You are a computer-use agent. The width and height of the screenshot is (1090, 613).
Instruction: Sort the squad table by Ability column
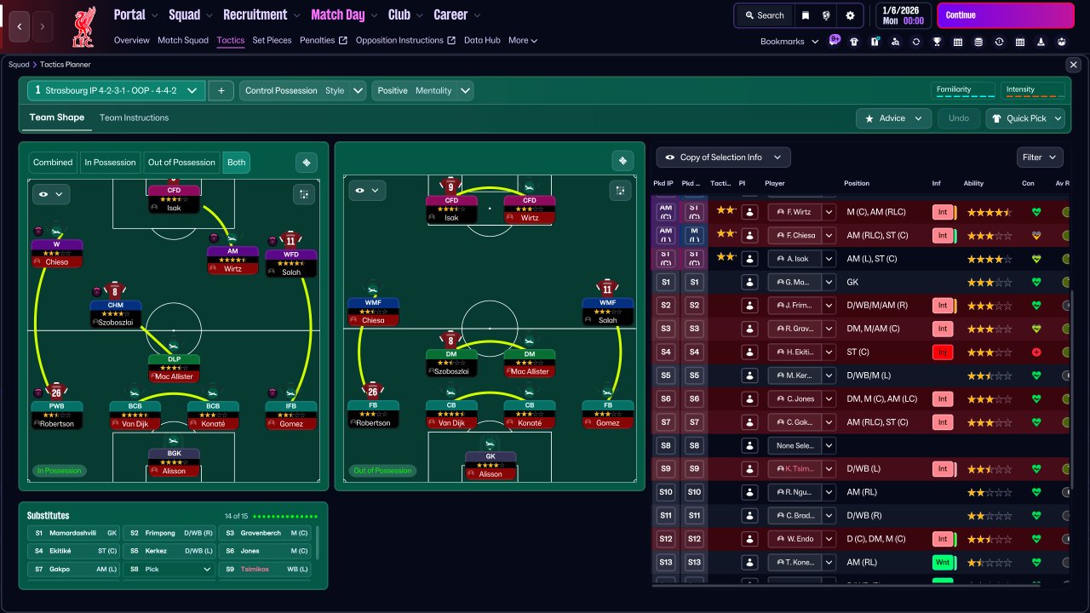pyautogui.click(x=973, y=183)
